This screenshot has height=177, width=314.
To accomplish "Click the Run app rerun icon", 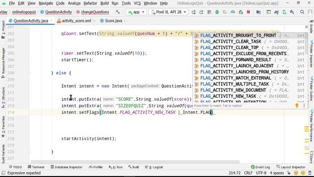I will tap(193, 12).
